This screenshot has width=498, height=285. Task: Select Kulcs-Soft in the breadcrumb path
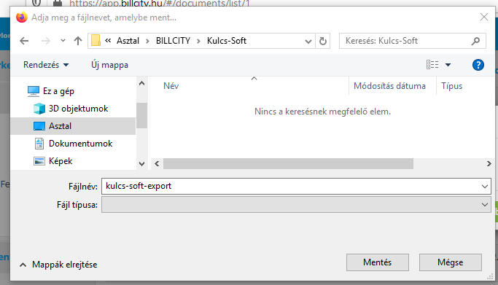pyautogui.click(x=227, y=41)
